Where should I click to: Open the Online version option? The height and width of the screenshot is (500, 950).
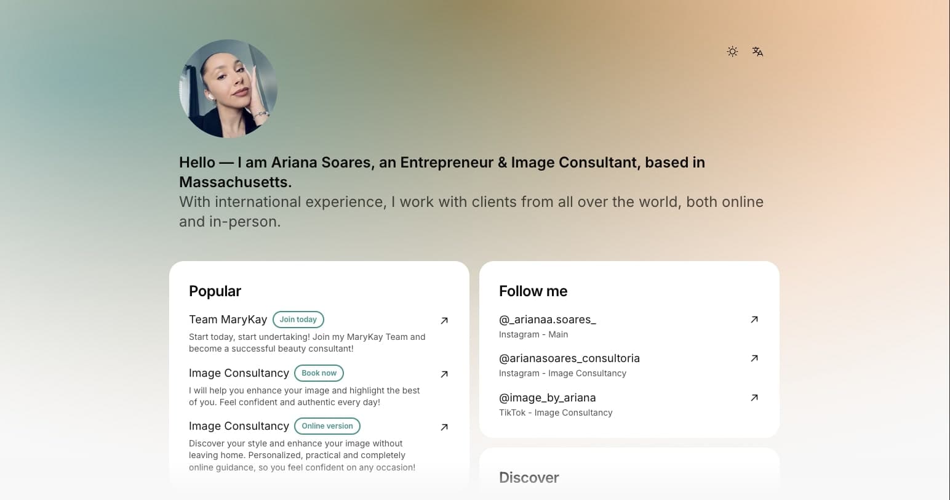pos(327,425)
